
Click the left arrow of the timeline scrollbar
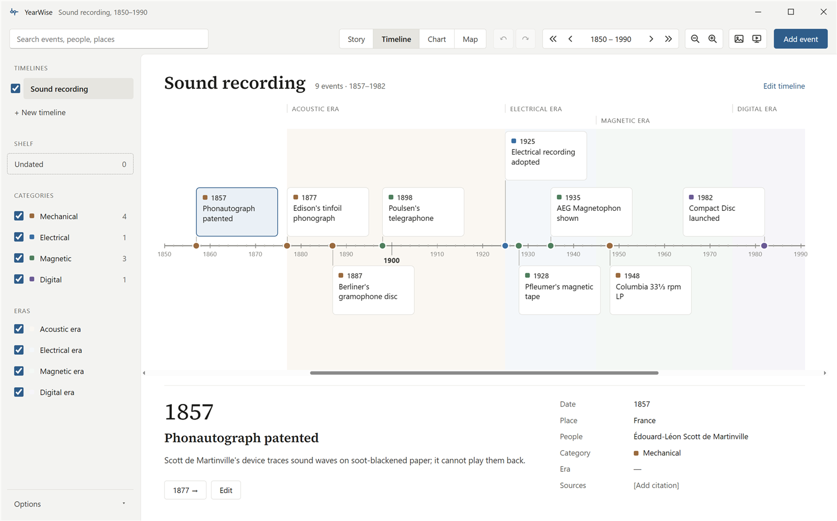coord(144,373)
